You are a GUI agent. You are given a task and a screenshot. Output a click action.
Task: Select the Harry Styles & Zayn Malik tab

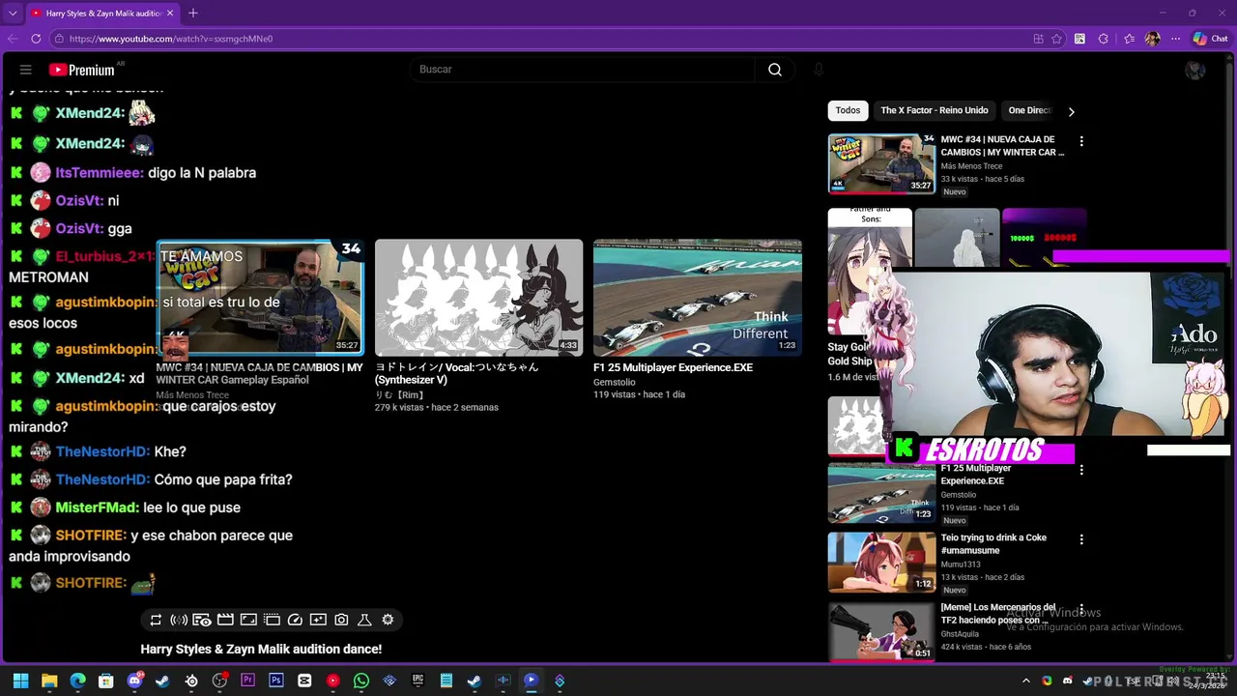point(101,14)
